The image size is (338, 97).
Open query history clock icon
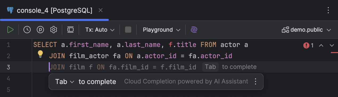click(x=27, y=29)
